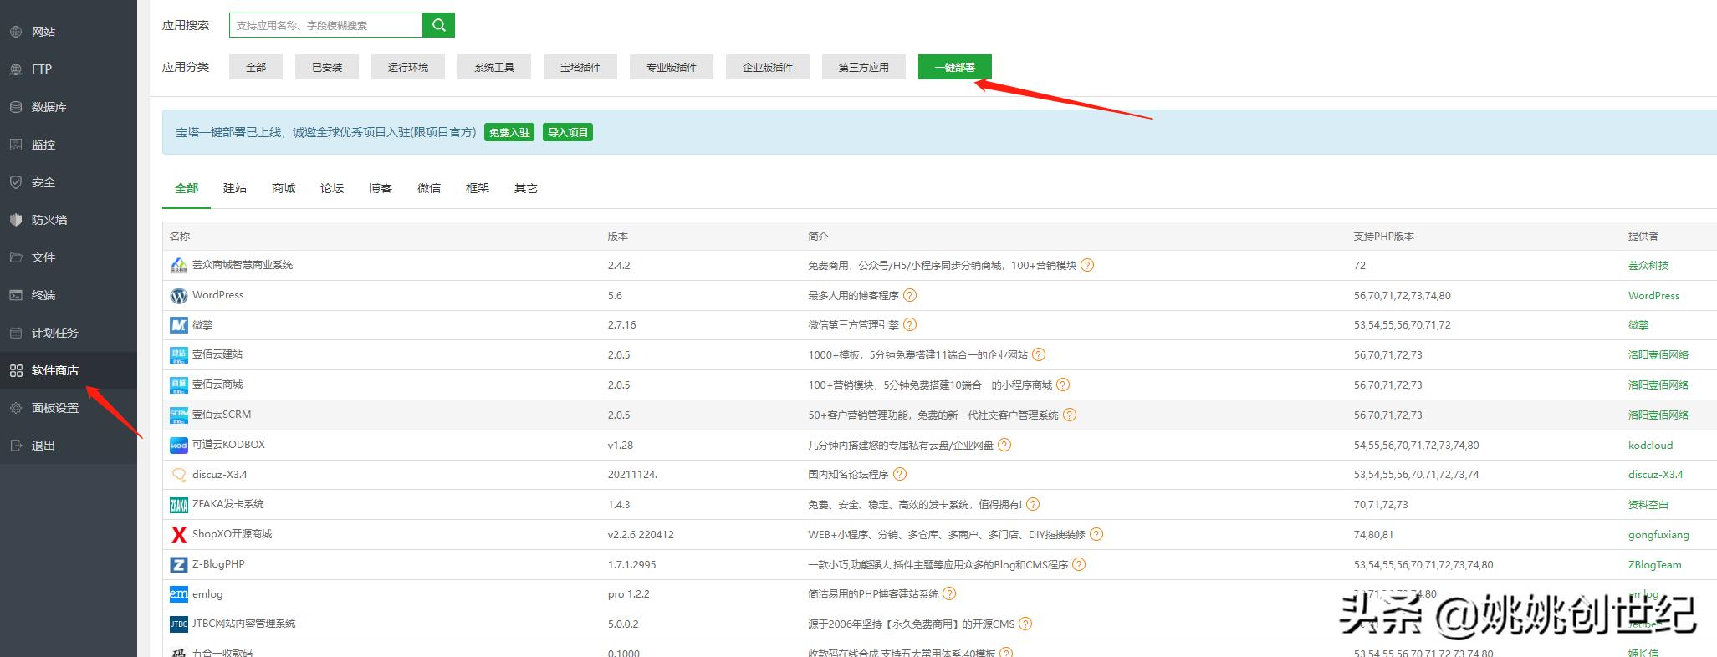Image resolution: width=1717 pixels, height=657 pixels.
Task: Select the 全部 category filter button
Action: coord(256,67)
